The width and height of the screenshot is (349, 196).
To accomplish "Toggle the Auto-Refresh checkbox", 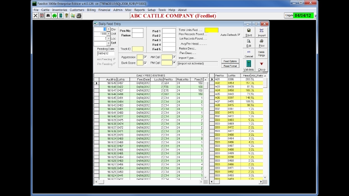I will [x=239, y=35].
